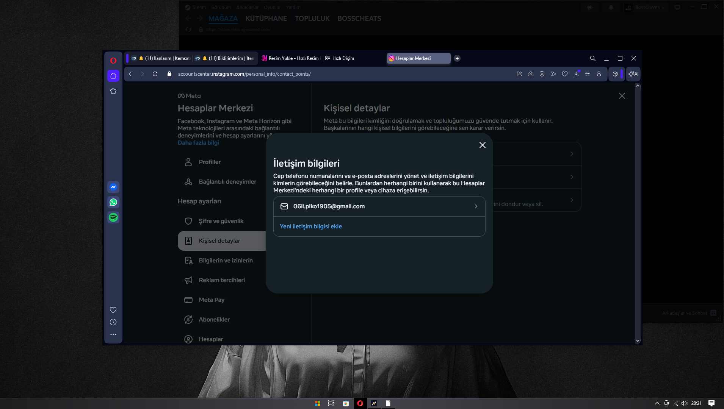
Task: Open the downloads icon in Opera toolbar
Action: [576, 74]
